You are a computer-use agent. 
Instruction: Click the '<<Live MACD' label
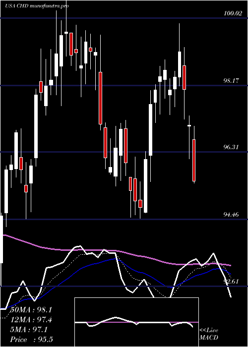pyautogui.click(x=209, y=334)
